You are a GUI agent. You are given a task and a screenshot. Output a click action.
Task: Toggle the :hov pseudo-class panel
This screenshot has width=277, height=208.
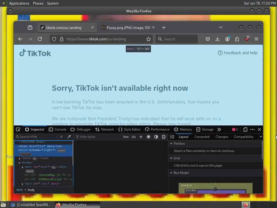pyautogui.click(x=126, y=137)
